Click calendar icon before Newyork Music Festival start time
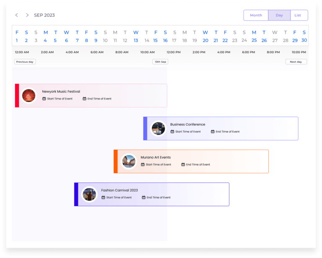 (44, 99)
